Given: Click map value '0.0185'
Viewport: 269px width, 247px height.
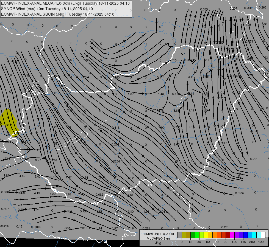Looking at the screenshot, I should click(223, 143).
